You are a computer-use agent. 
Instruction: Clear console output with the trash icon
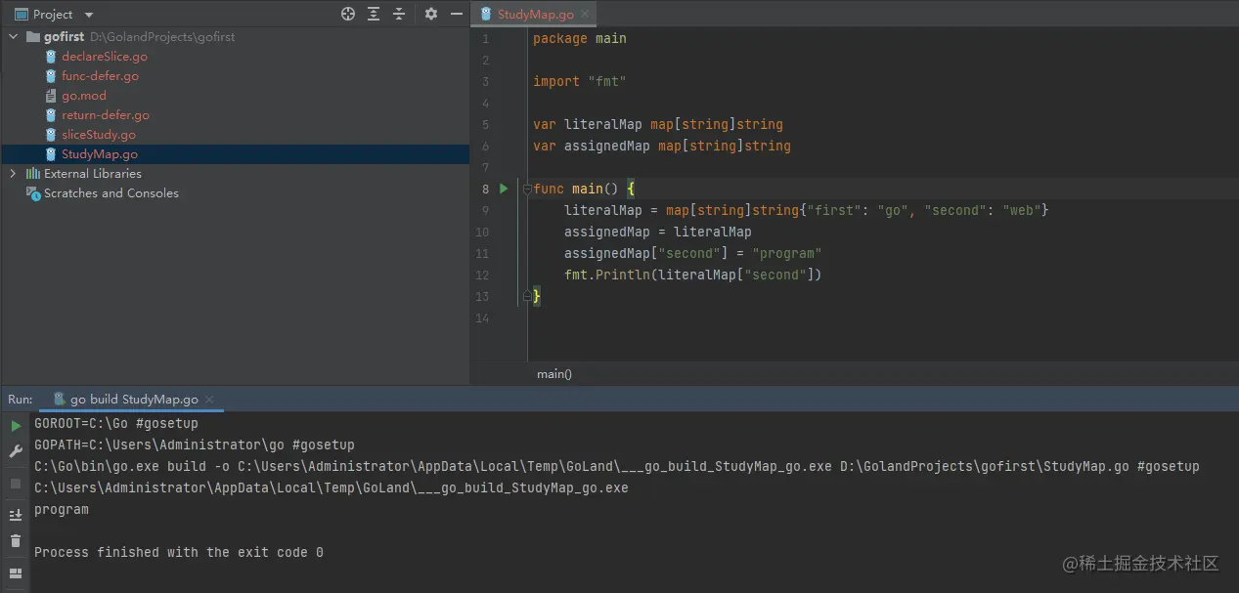[x=16, y=540]
